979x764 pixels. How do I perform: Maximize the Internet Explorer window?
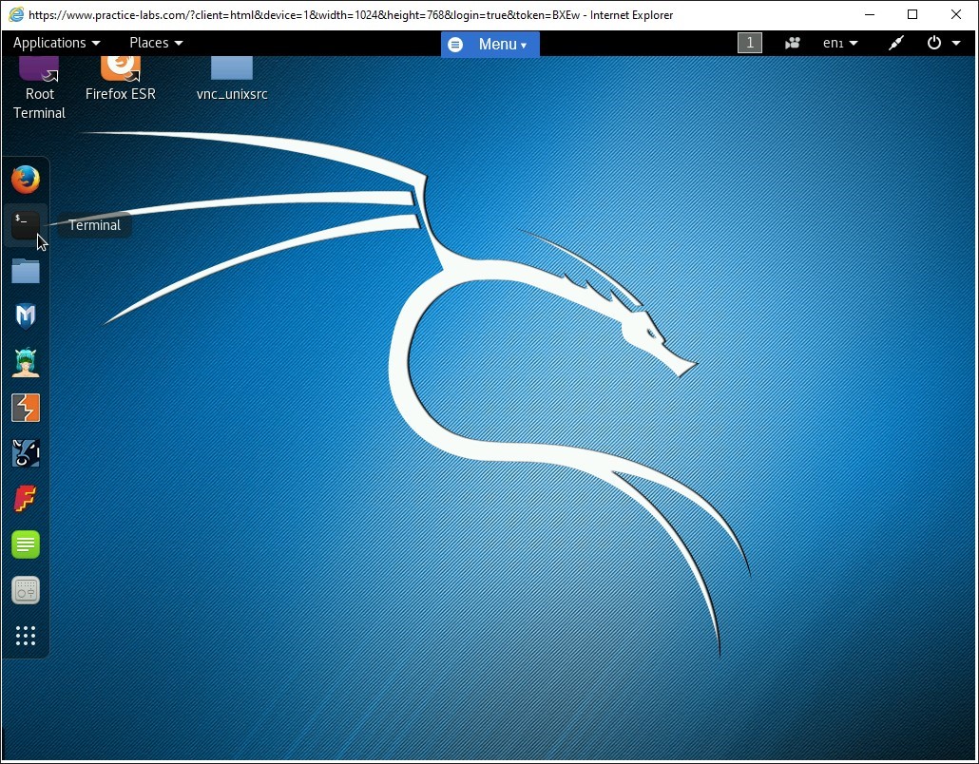tap(912, 14)
